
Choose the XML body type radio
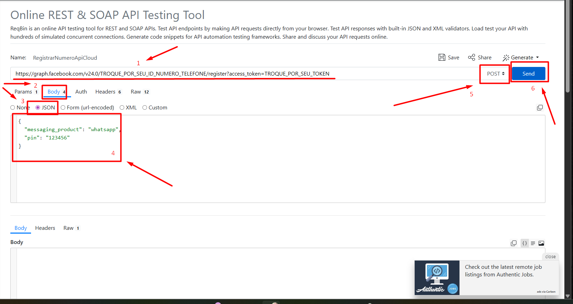coord(122,108)
